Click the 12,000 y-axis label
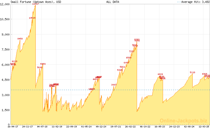 pos(5,4)
